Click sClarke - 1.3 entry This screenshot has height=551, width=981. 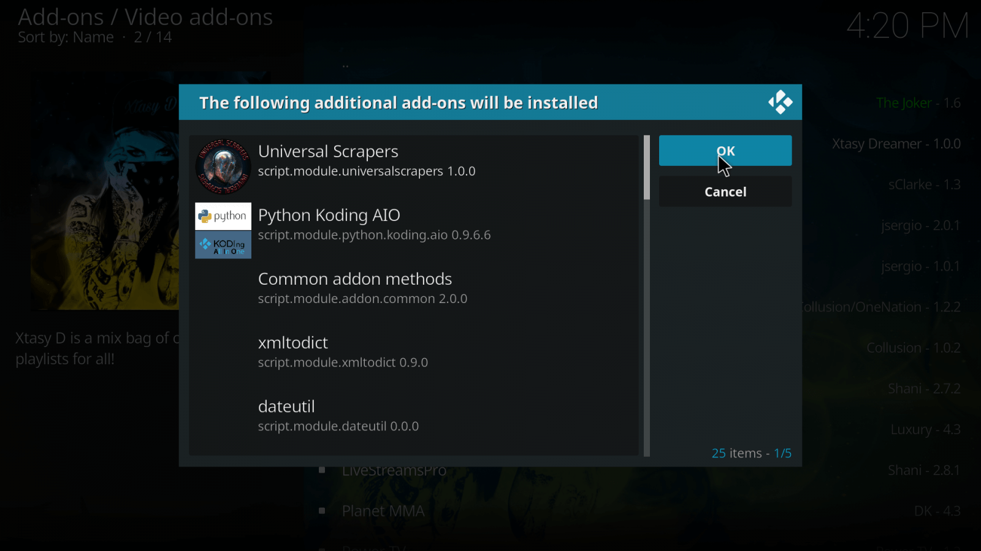[x=924, y=185]
